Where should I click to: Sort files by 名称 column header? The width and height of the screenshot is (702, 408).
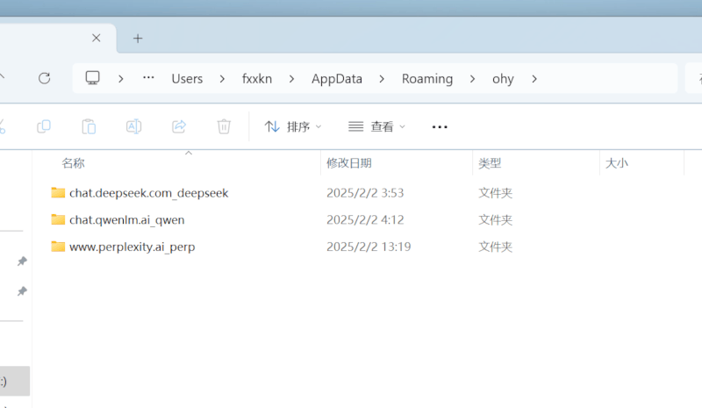coord(74,163)
